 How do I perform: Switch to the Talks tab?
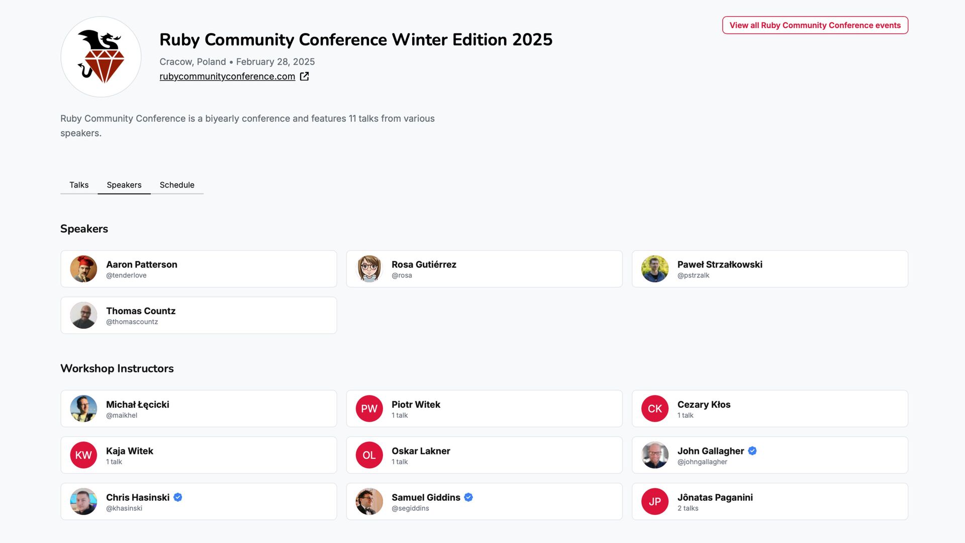79,185
